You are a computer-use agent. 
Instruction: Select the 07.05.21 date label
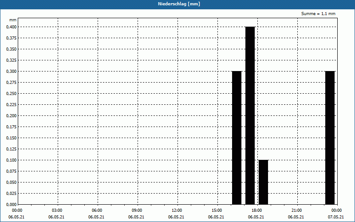click(x=336, y=217)
